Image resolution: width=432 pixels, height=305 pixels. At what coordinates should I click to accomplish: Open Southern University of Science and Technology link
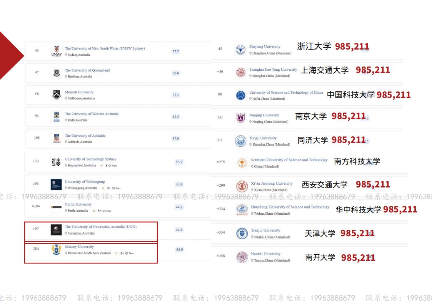289,160
